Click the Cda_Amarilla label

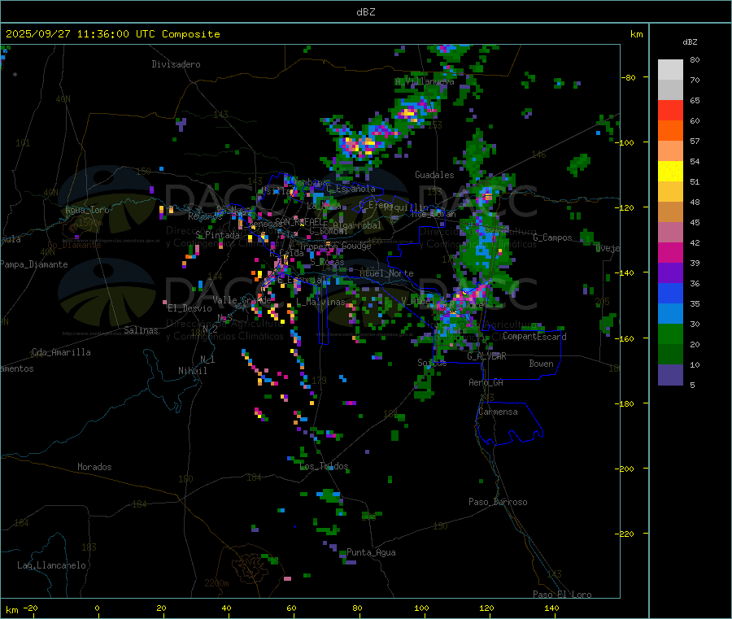click(61, 352)
